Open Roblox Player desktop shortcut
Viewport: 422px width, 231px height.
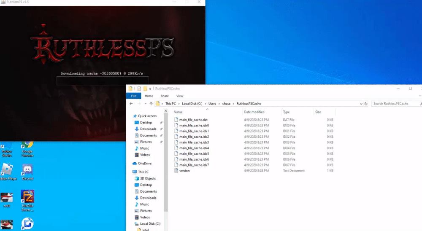click(8, 172)
